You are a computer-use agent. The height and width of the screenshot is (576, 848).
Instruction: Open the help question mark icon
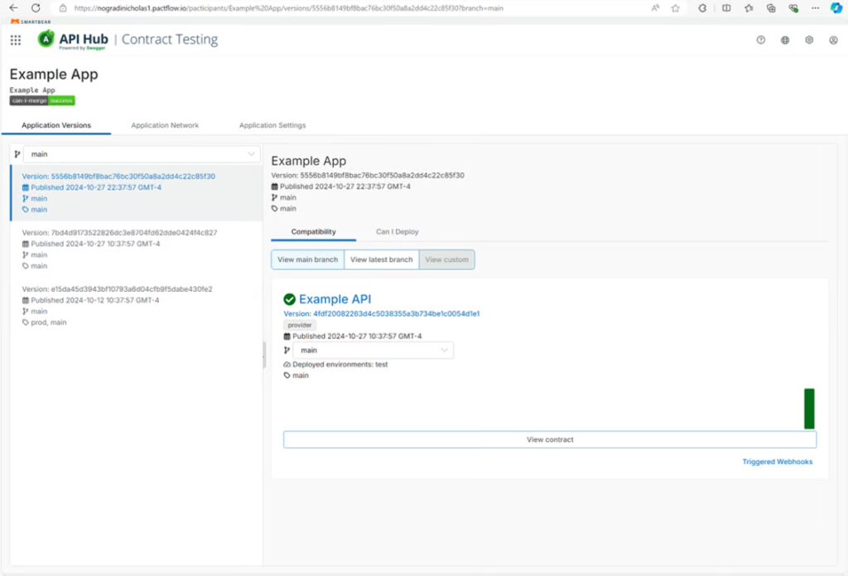(x=760, y=40)
